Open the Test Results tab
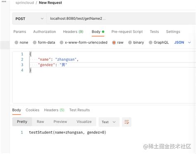This screenshot has height=154, width=196. (x=79, y=110)
